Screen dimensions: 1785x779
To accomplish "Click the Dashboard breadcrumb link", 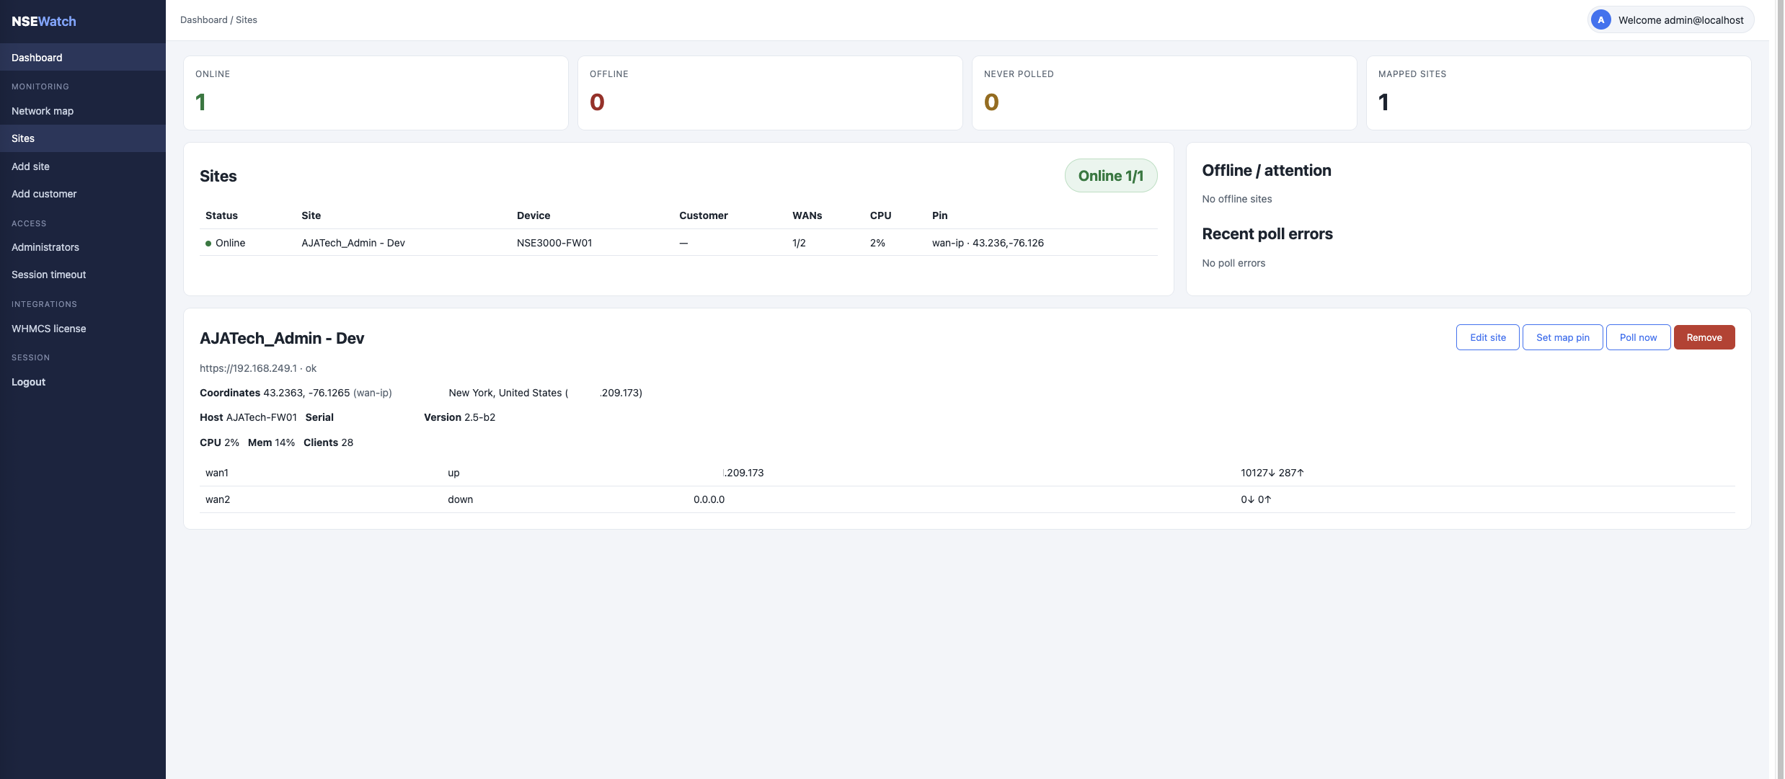I will (x=204, y=20).
